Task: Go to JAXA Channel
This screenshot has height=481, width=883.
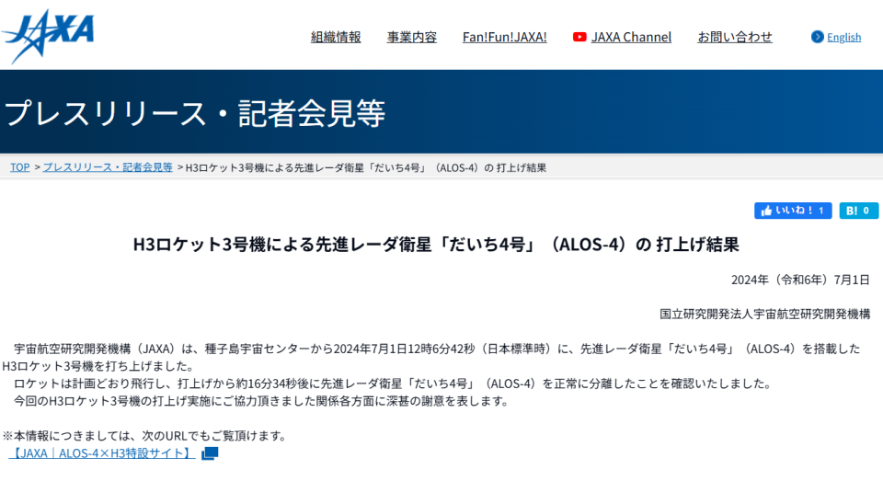Action: (x=631, y=37)
